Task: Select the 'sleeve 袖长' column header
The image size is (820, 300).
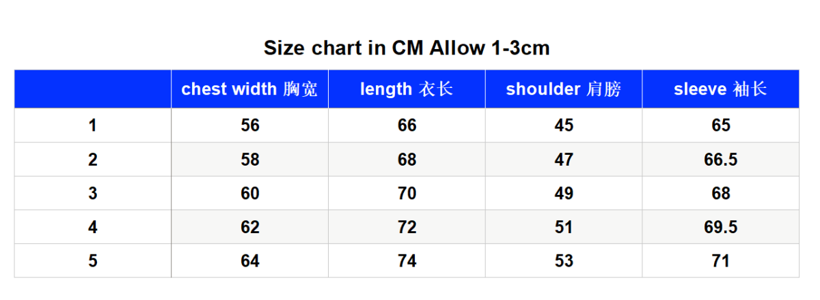Action: click(721, 89)
